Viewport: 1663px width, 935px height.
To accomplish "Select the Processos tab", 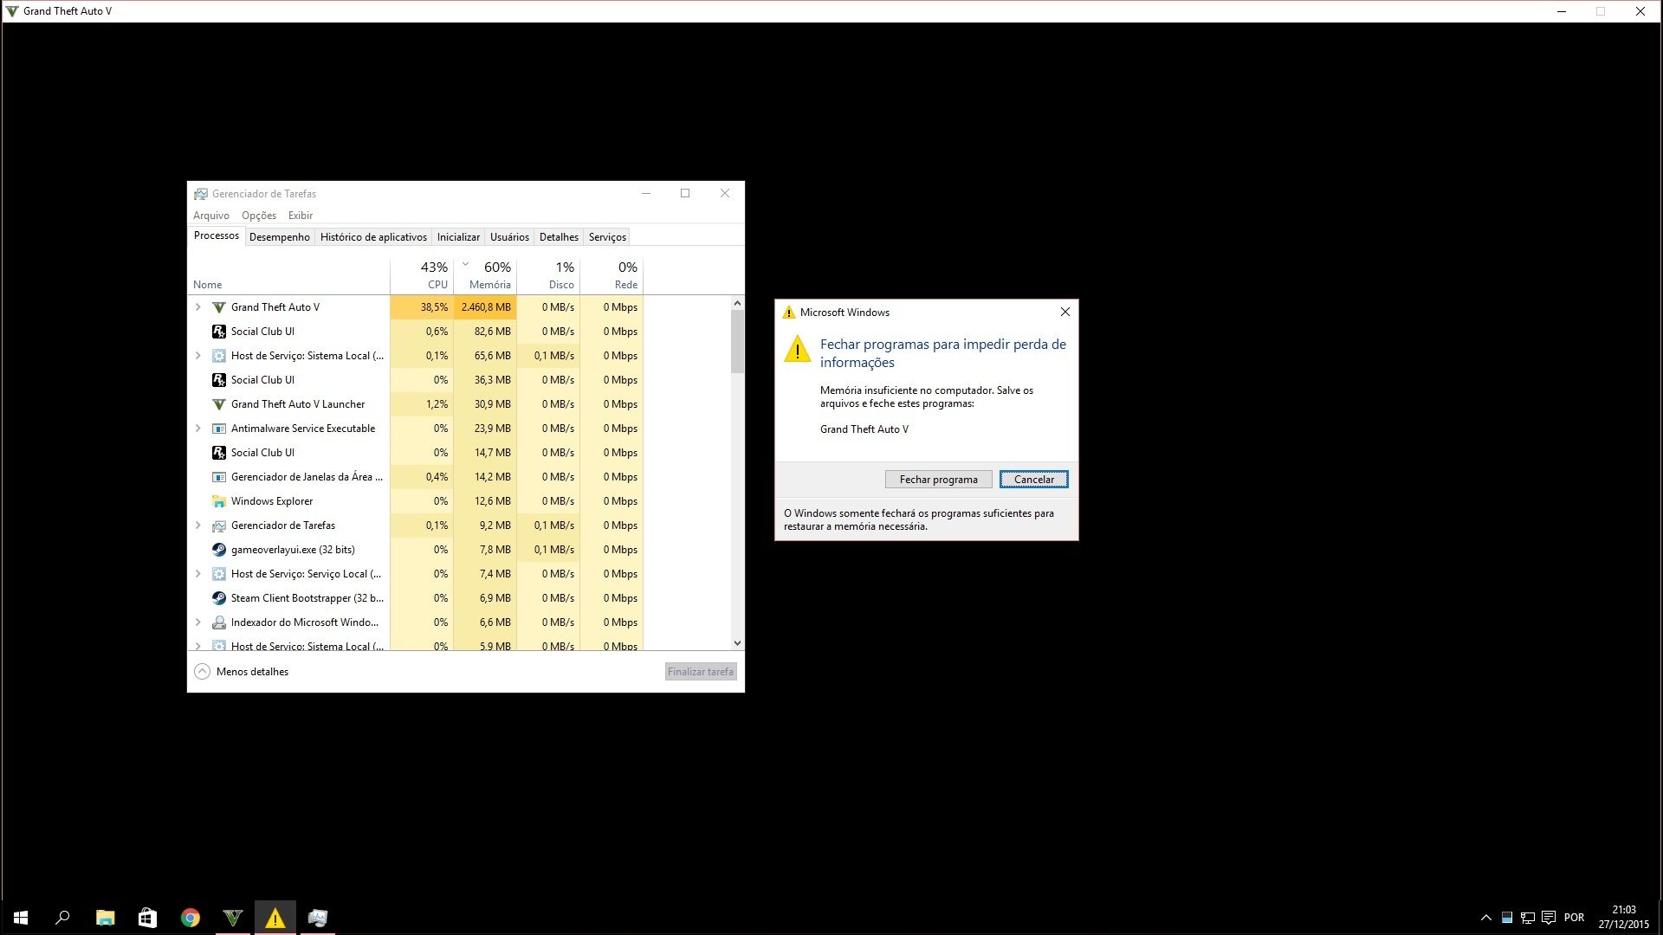I will pos(217,235).
